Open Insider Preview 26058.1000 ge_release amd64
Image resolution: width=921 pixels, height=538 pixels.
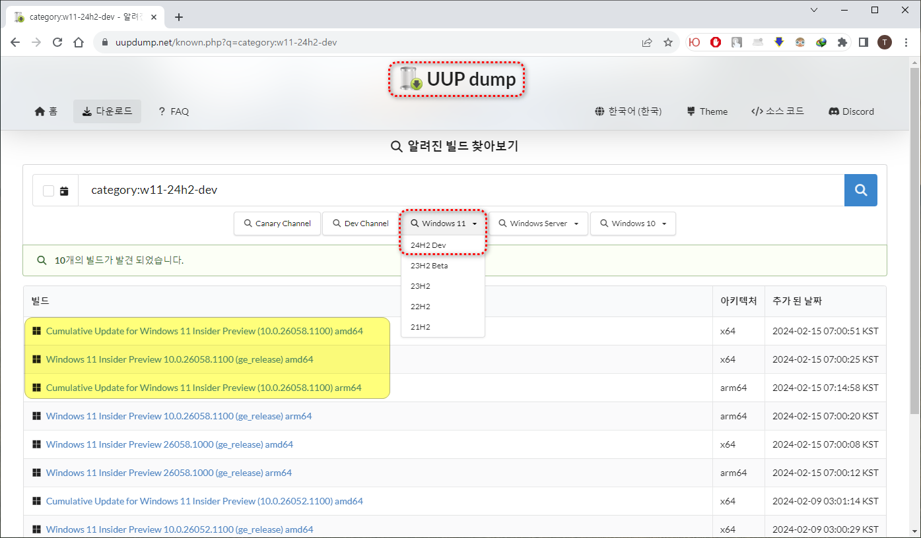(x=170, y=444)
